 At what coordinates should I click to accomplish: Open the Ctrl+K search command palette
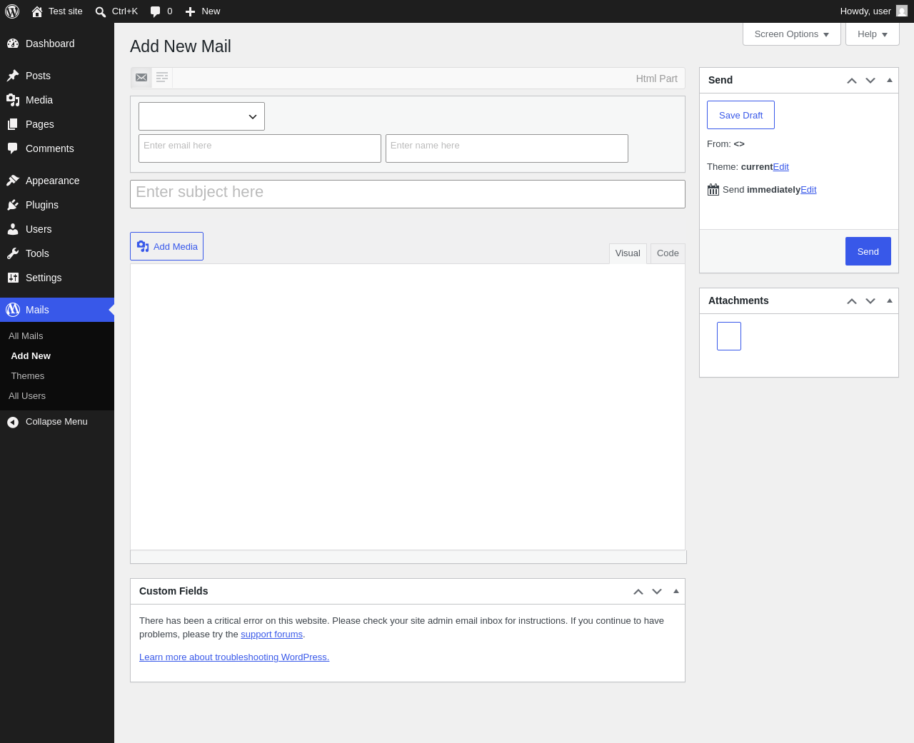tap(116, 11)
